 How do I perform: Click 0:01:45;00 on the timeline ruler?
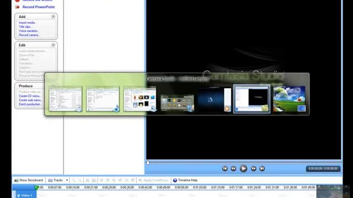(308, 187)
